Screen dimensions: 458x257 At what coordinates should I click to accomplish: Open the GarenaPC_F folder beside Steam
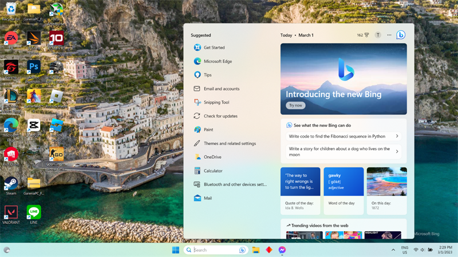tap(34, 186)
